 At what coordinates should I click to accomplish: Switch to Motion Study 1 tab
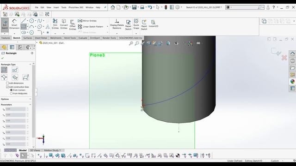[x=52, y=150]
